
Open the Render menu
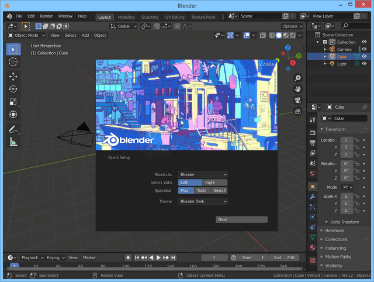click(46, 16)
